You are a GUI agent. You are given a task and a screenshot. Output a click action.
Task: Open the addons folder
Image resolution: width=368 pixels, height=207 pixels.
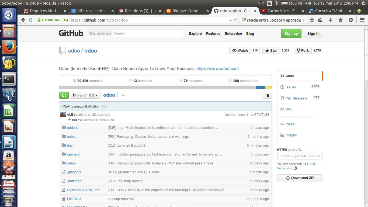click(x=72, y=127)
